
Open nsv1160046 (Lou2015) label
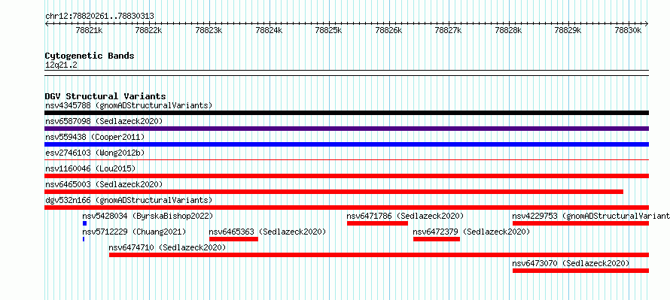[90, 168]
